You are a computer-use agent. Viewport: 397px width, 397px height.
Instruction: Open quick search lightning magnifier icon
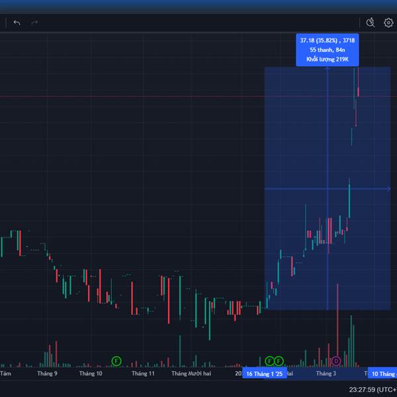pyautogui.click(x=371, y=22)
